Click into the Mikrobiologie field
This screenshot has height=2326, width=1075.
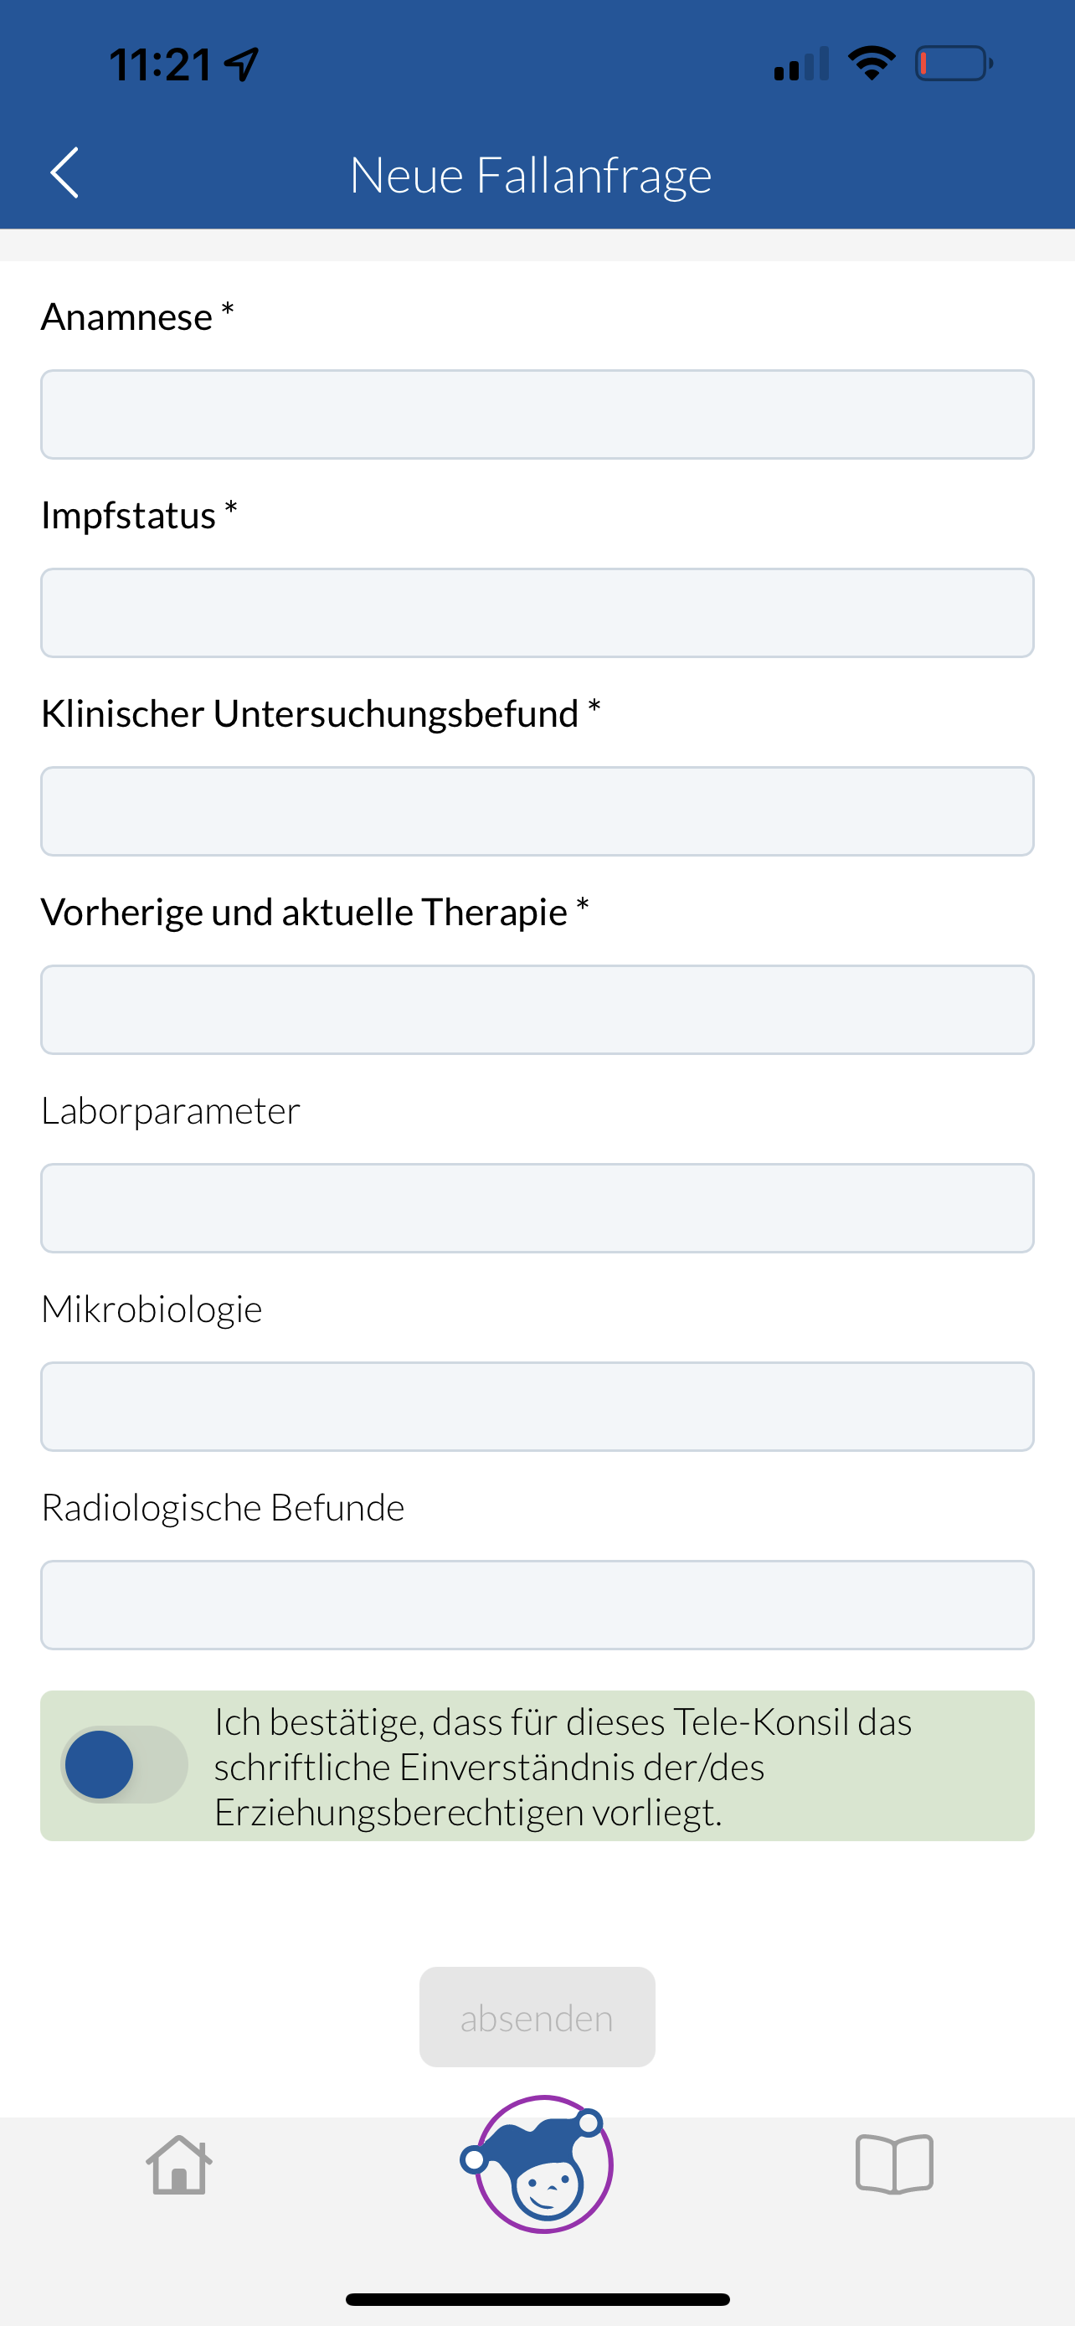[537, 1407]
